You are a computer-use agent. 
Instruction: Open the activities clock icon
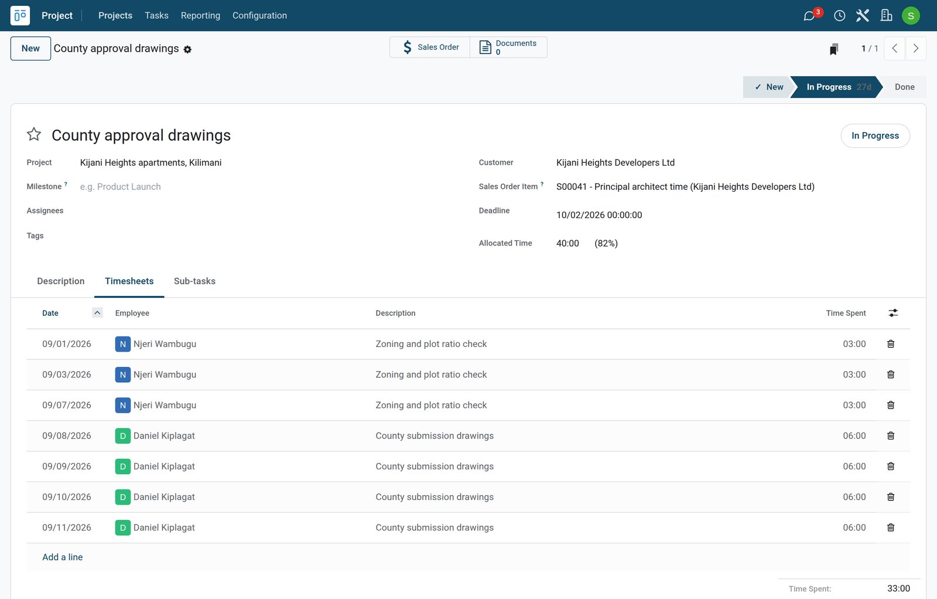click(840, 16)
